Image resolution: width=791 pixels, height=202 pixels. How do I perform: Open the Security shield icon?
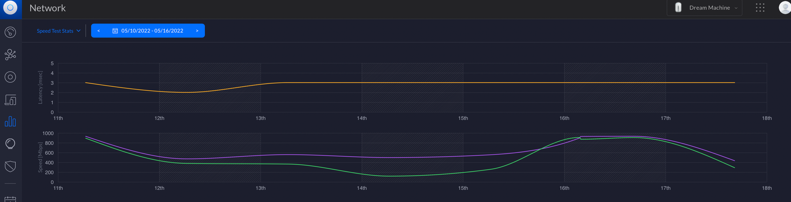pos(10,166)
